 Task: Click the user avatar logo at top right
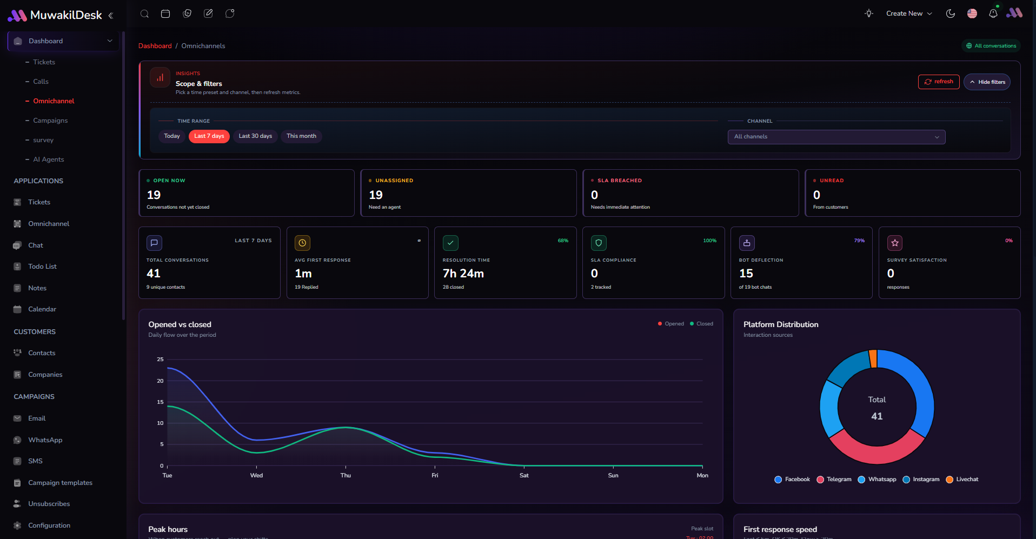pos(1014,13)
